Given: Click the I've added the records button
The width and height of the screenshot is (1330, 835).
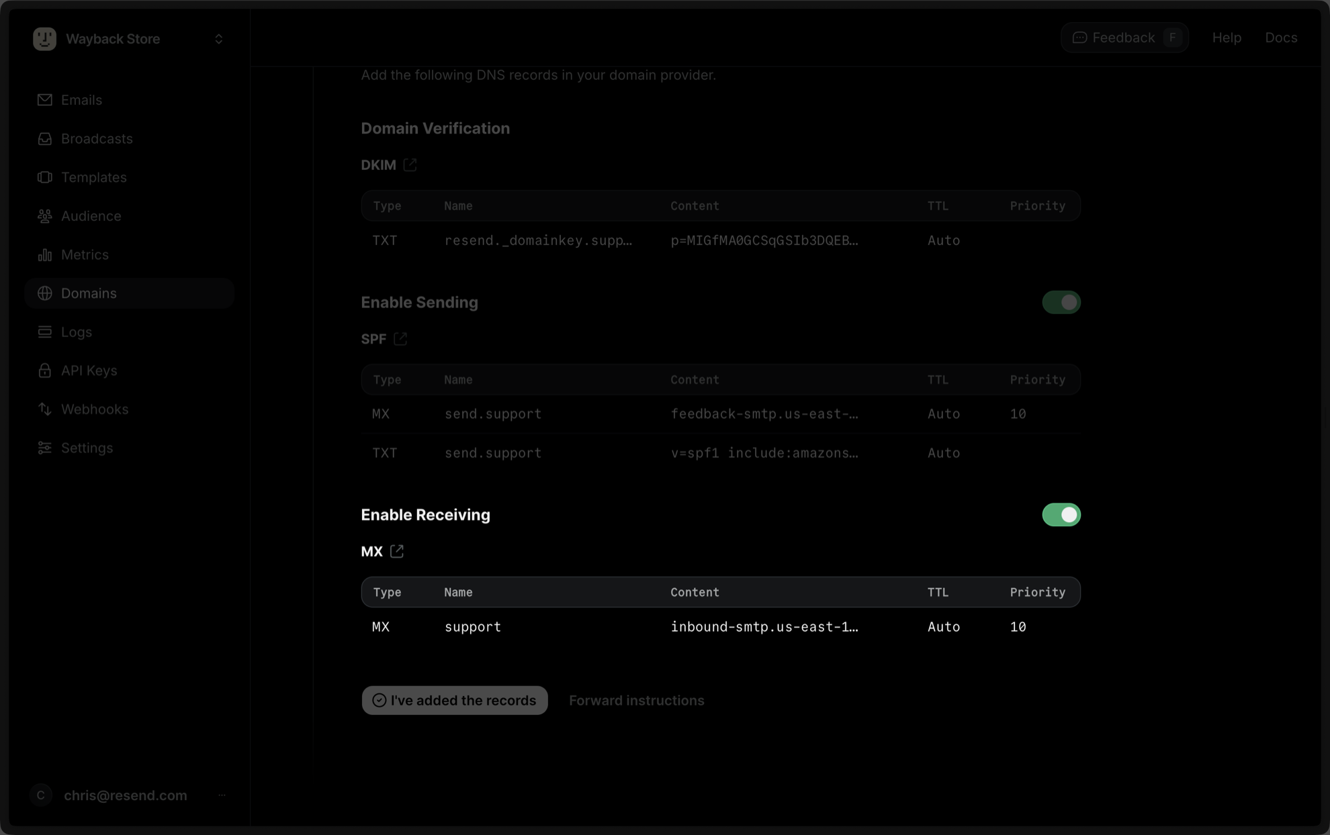Looking at the screenshot, I should pos(455,700).
